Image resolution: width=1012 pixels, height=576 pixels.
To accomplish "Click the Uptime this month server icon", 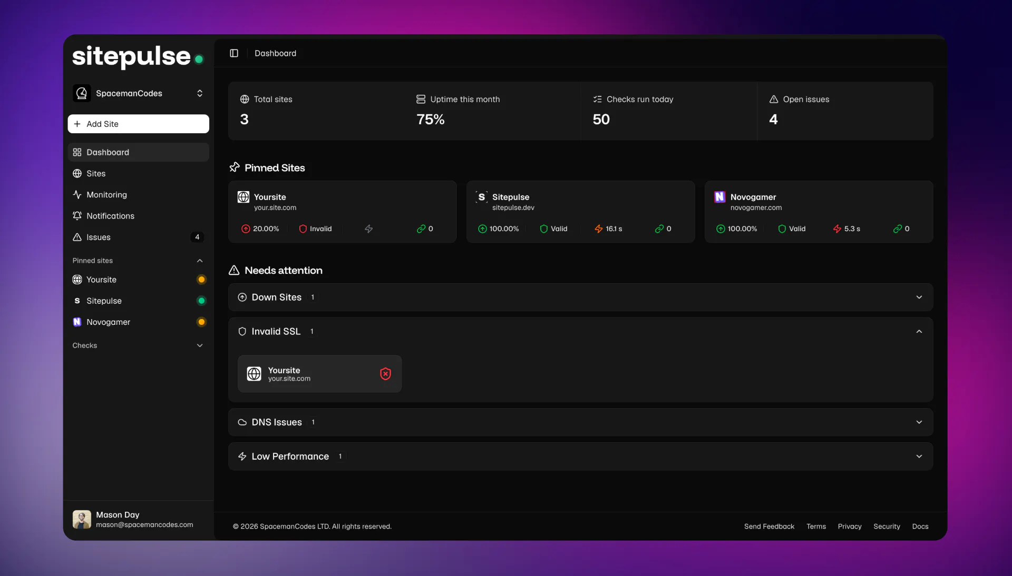I will point(421,99).
